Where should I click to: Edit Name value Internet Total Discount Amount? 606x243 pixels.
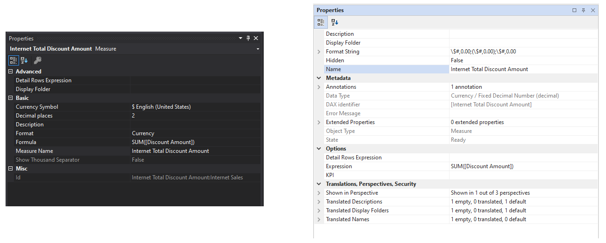click(523, 69)
